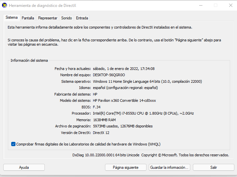Viewport: 237px width, 177px height.
Task: Click the Intel Core i7-8550U processor value
Action: [143, 113]
